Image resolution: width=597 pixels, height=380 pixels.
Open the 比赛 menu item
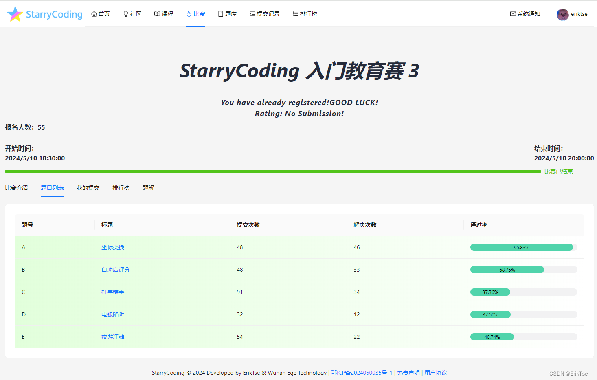195,14
